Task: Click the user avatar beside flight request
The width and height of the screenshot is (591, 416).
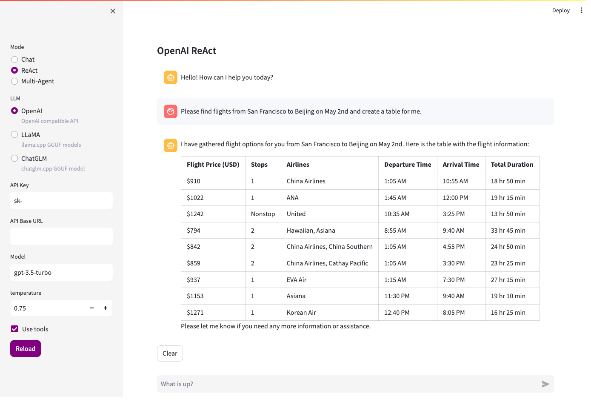Action: point(171,111)
